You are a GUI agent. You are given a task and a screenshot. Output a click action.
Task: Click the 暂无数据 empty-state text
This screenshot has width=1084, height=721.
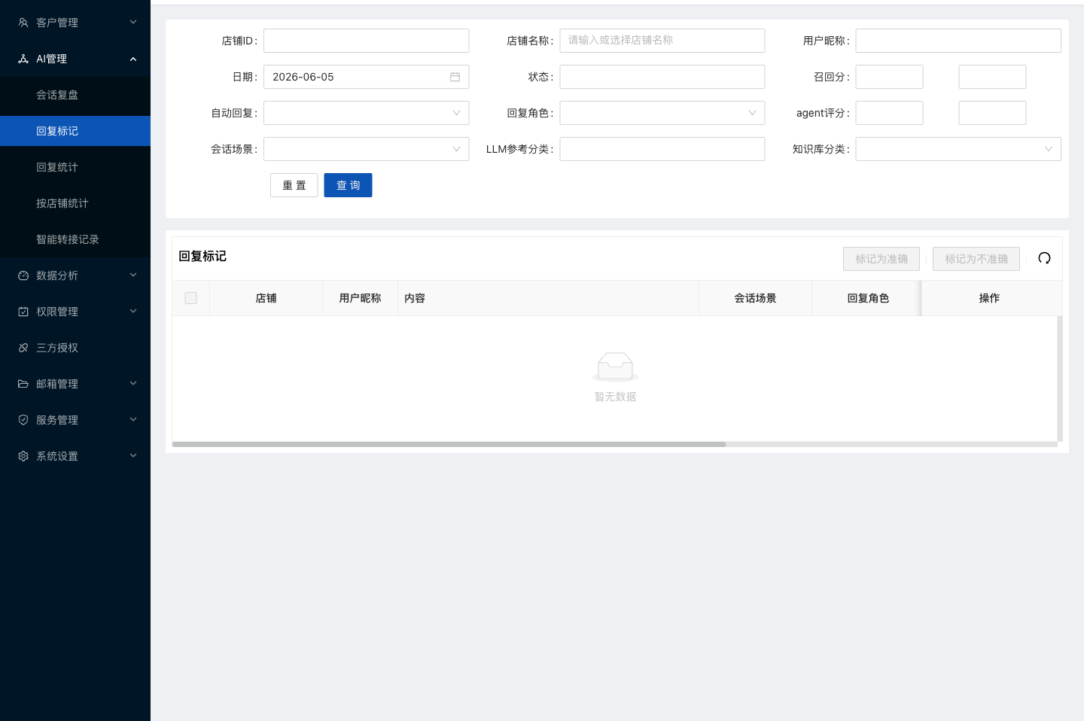pyautogui.click(x=616, y=397)
